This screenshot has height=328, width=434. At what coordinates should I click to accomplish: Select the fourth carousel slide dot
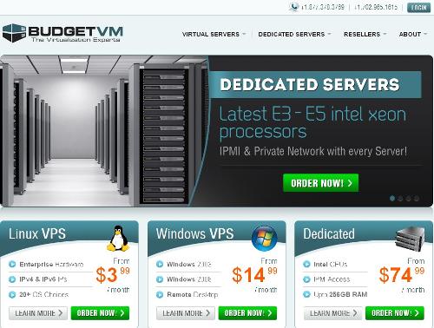tap(417, 199)
